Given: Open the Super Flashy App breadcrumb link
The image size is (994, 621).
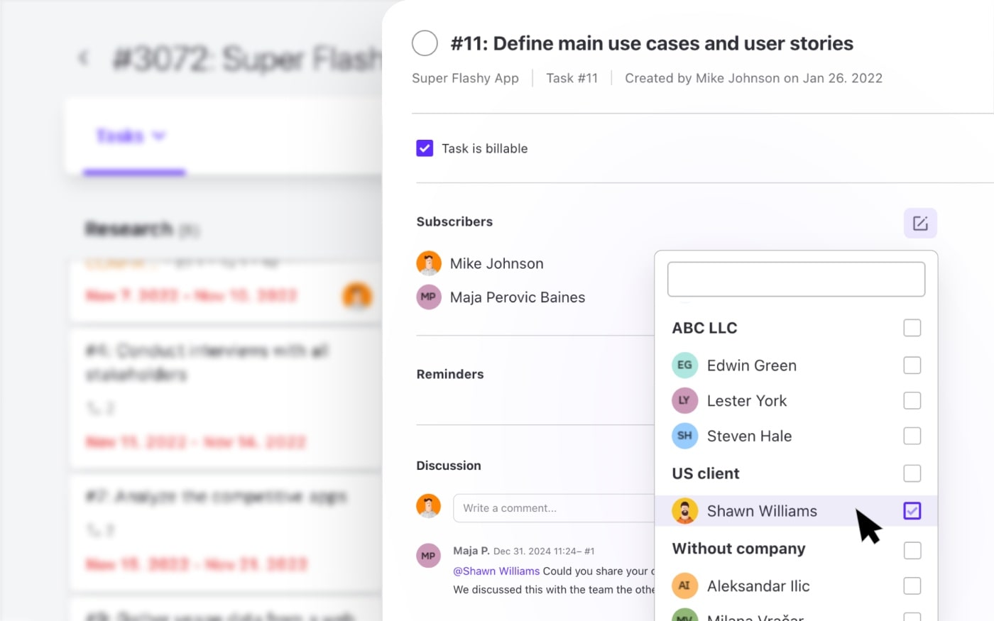Looking at the screenshot, I should click(x=465, y=78).
